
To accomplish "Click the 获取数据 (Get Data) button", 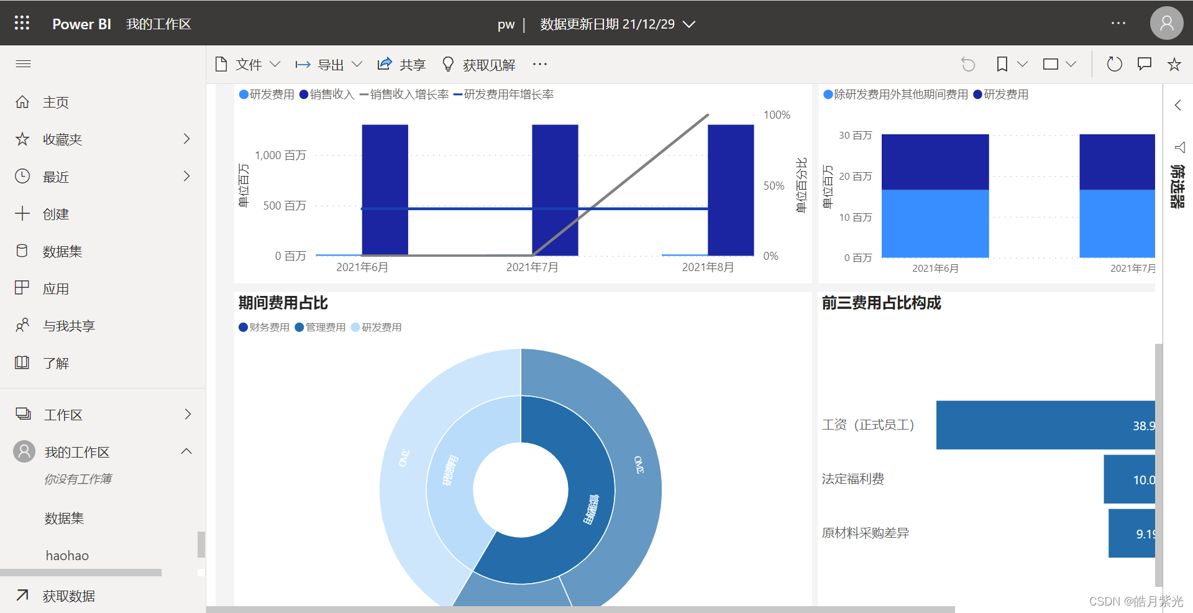I will [68, 596].
